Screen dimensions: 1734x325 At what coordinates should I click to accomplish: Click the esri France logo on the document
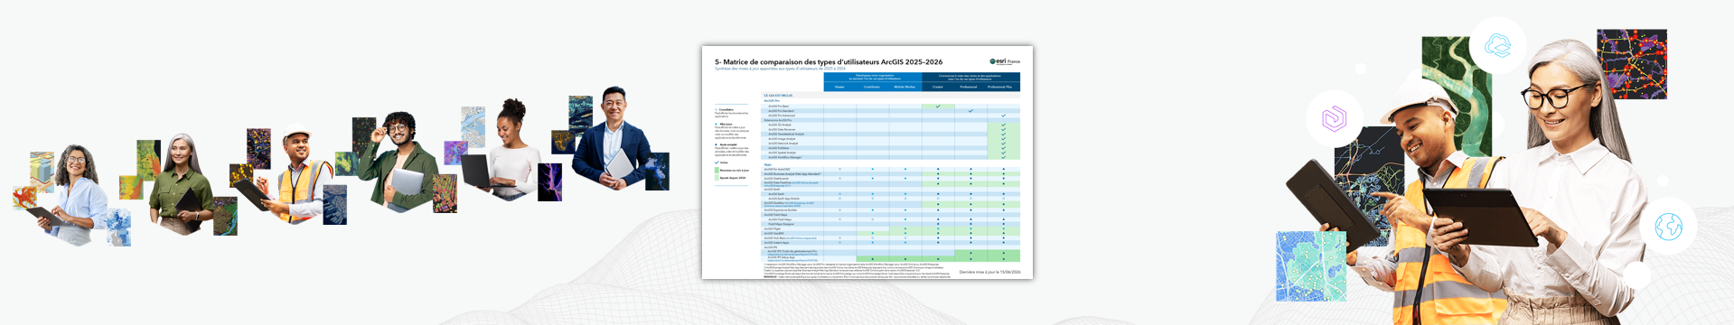(1005, 61)
